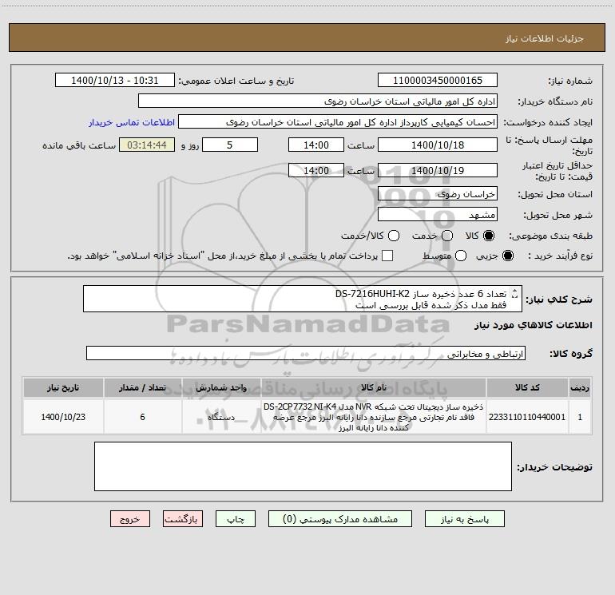Click the توضیحات خریدار text area

pos(303,466)
